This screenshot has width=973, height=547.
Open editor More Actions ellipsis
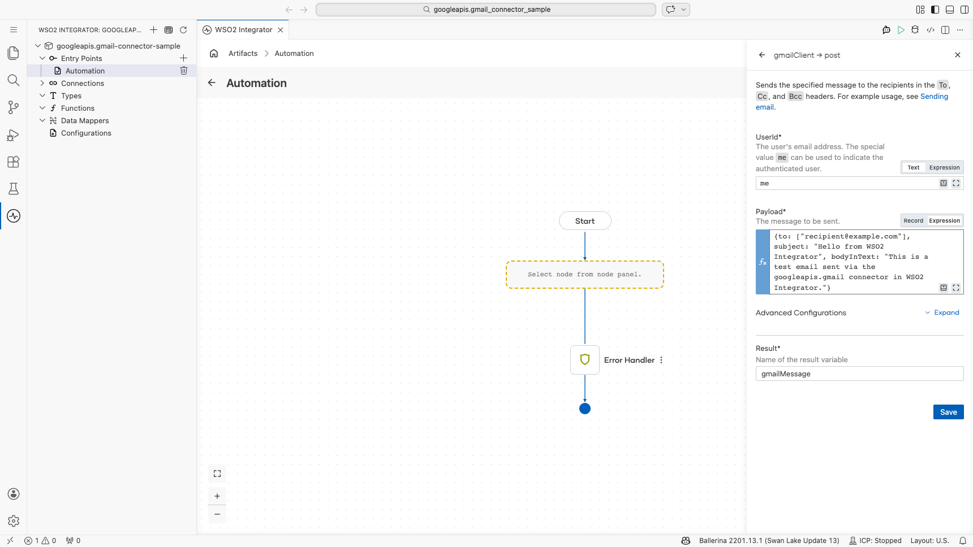coord(960,30)
